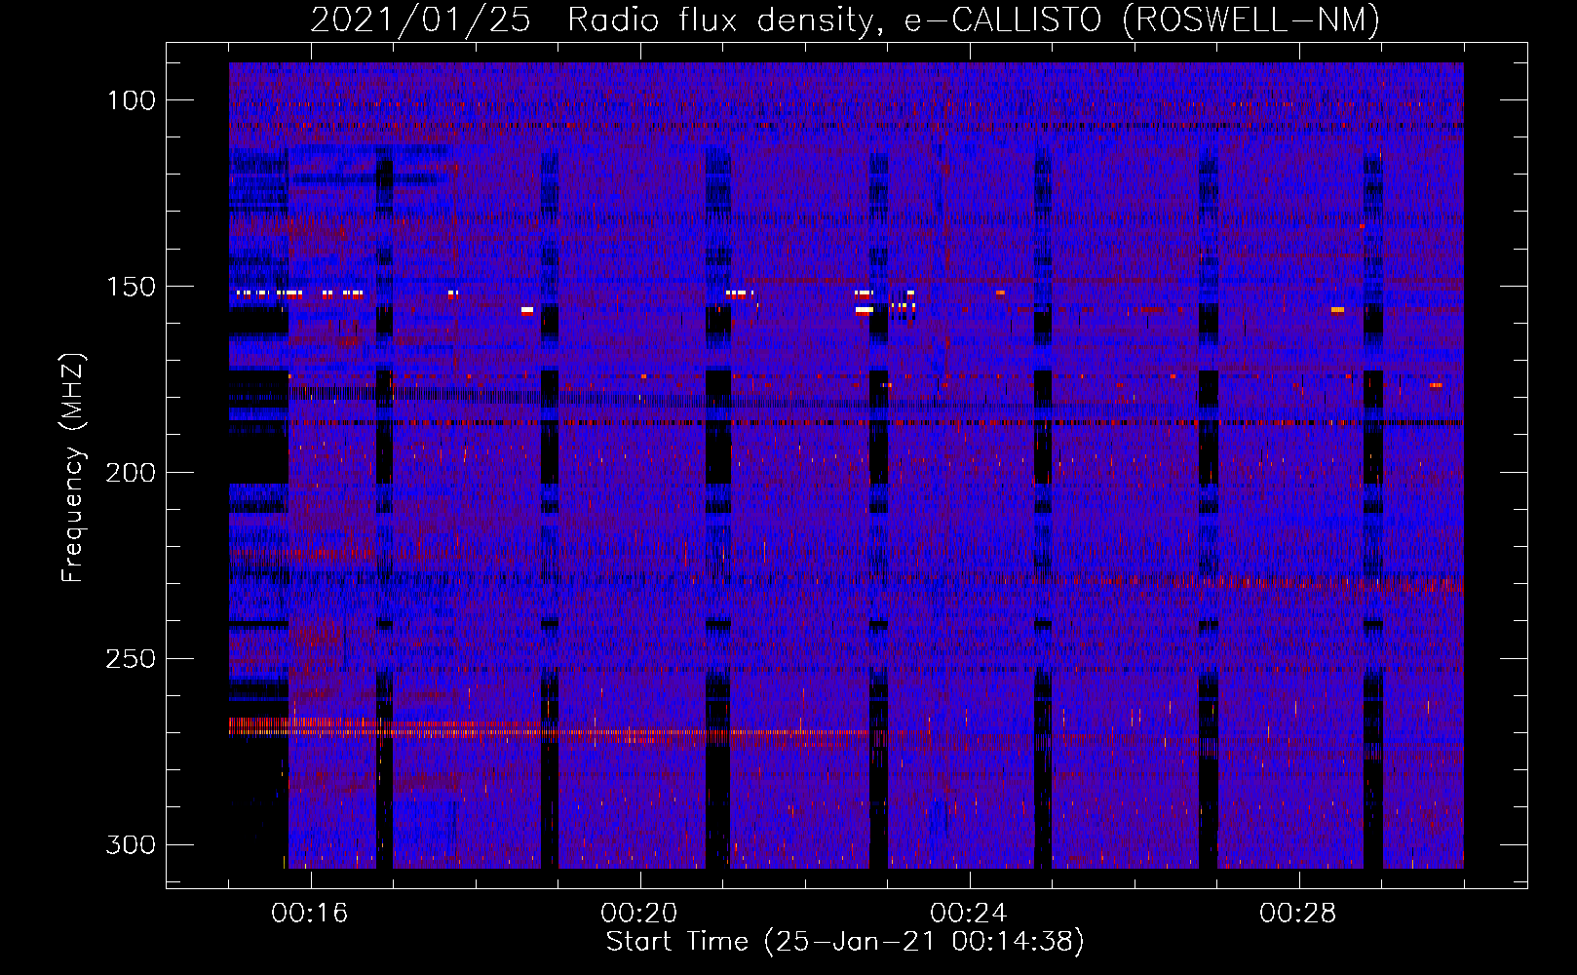The width and height of the screenshot is (1577, 975).
Task: Click the time tick label "00:16"
Action: pos(310,914)
